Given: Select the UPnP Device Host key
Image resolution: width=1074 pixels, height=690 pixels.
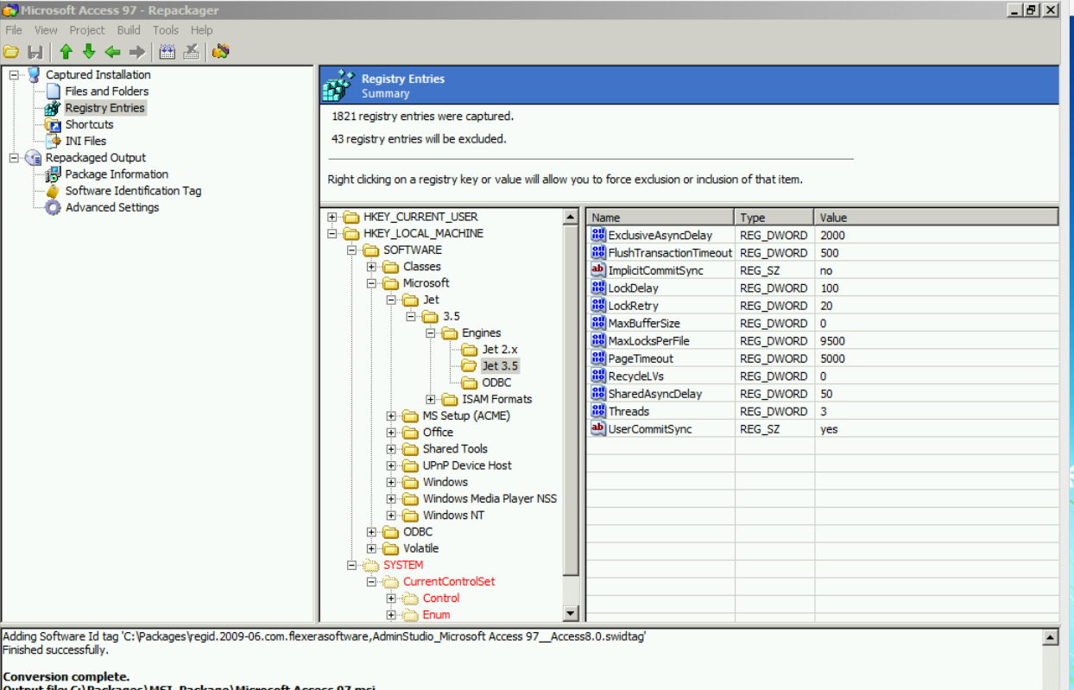Looking at the screenshot, I should click(467, 465).
